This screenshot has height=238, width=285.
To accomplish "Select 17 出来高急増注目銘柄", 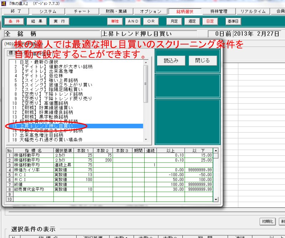I will coord(76,135).
